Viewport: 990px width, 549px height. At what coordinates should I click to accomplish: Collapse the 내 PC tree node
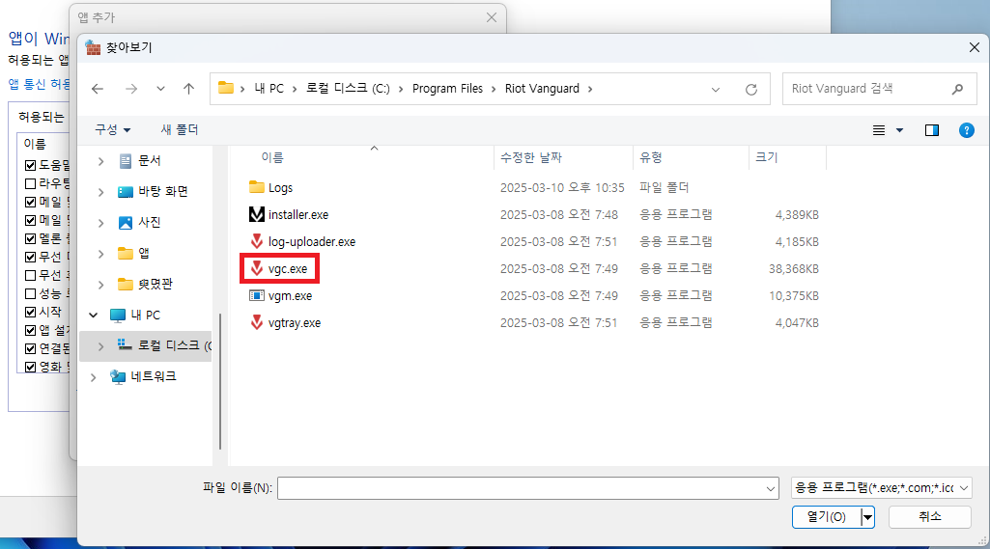[x=94, y=315]
